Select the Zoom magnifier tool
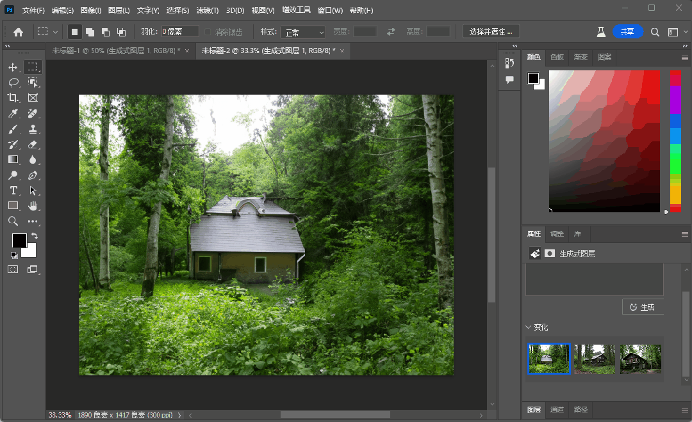The width and height of the screenshot is (692, 422). click(x=13, y=221)
